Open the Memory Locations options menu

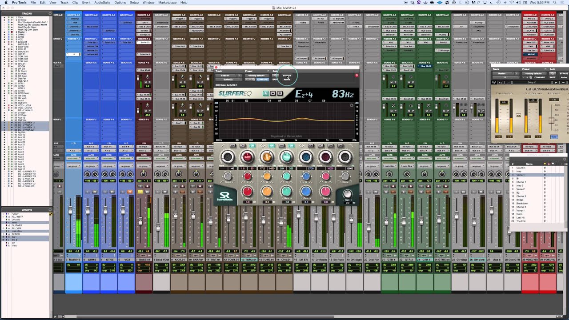coord(565,160)
